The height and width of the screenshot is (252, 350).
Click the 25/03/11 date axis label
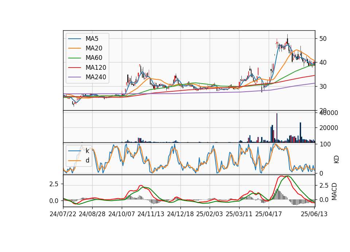[239, 214]
